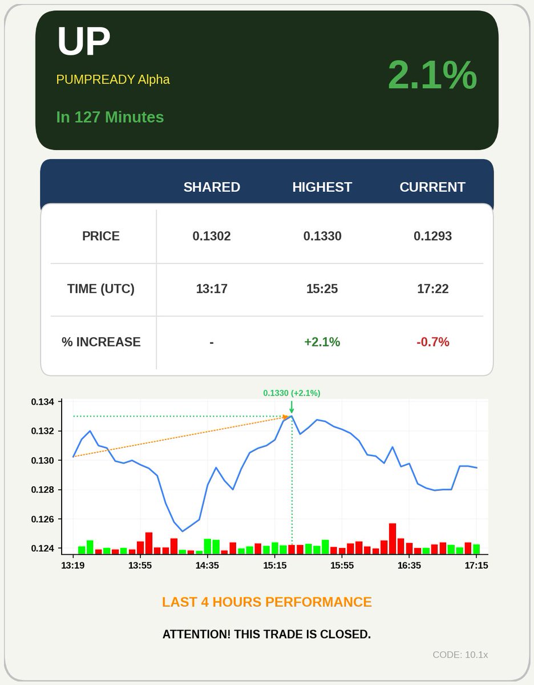
Task: Click the 17:15 x-axis label
Action: pos(476,566)
